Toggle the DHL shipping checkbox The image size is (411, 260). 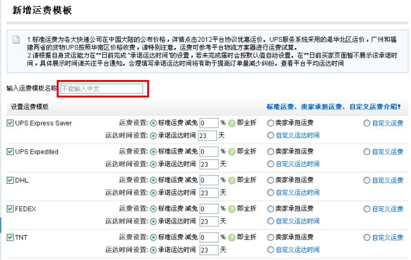tap(10, 180)
